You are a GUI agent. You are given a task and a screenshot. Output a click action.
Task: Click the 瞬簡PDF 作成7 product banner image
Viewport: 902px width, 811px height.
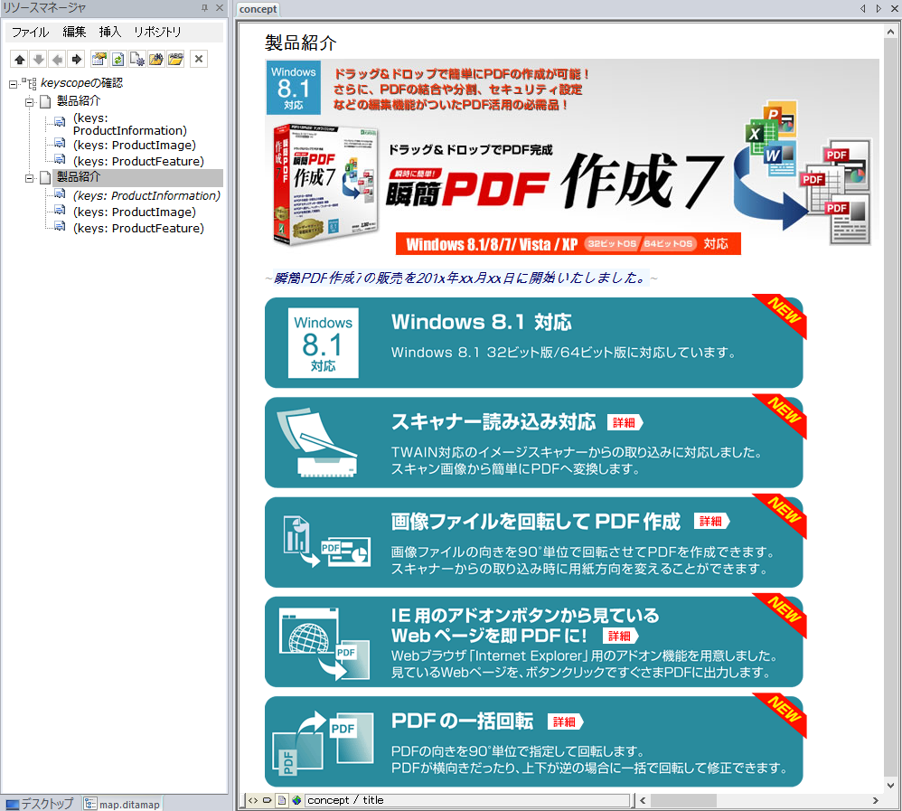(572, 157)
